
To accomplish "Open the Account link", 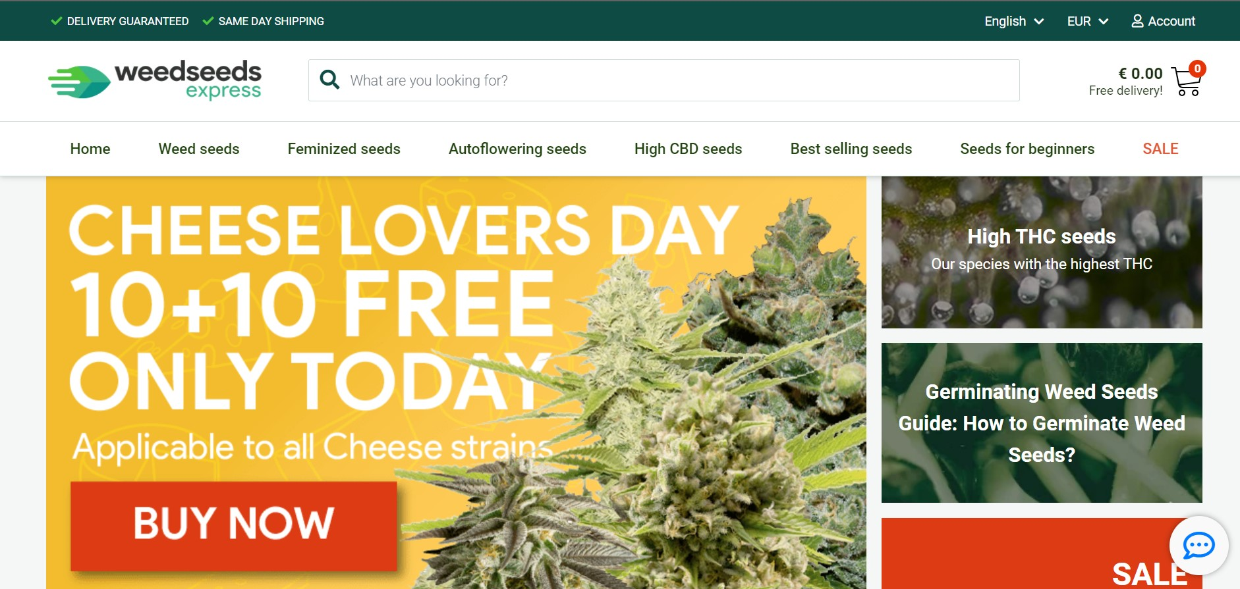I will (1164, 21).
